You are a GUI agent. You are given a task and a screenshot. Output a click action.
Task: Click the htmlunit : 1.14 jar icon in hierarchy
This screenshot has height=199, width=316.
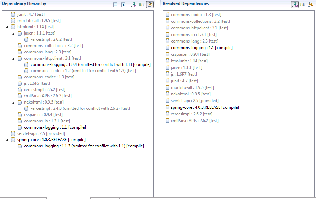point(13,27)
